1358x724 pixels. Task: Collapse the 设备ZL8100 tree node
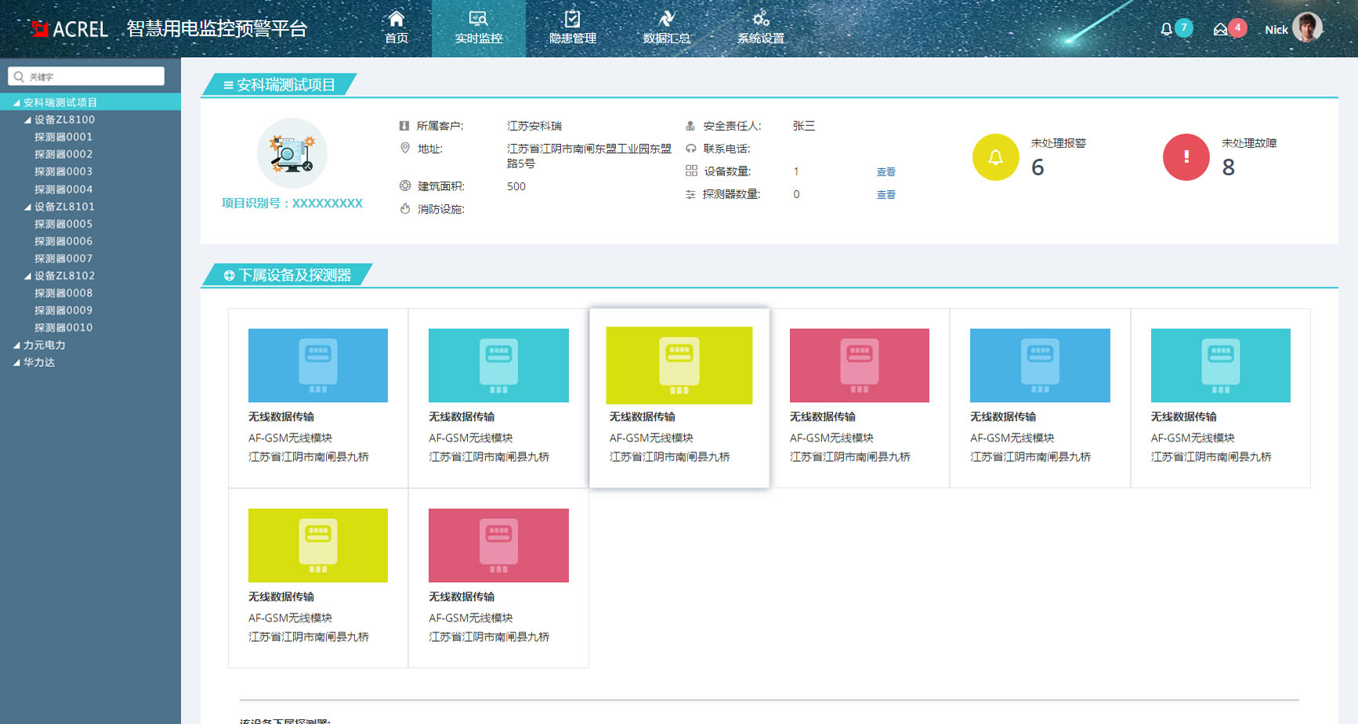[27, 120]
